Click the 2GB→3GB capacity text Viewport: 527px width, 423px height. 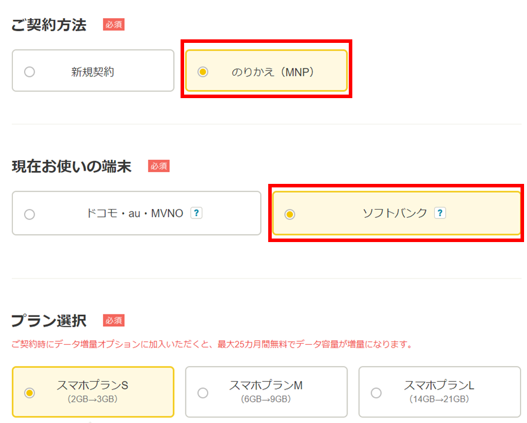(92, 399)
